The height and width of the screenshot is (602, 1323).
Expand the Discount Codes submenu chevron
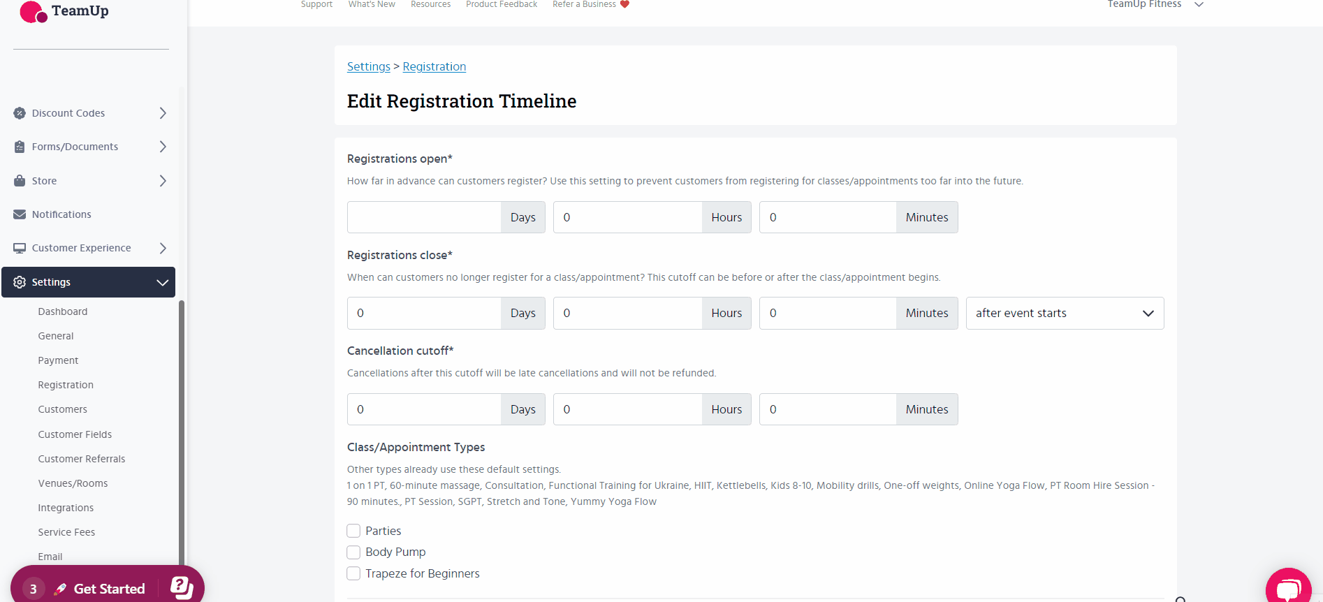[x=163, y=113]
